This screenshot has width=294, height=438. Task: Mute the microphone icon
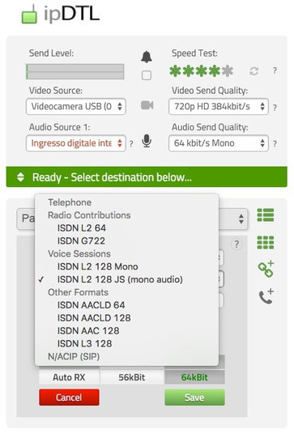(x=147, y=141)
